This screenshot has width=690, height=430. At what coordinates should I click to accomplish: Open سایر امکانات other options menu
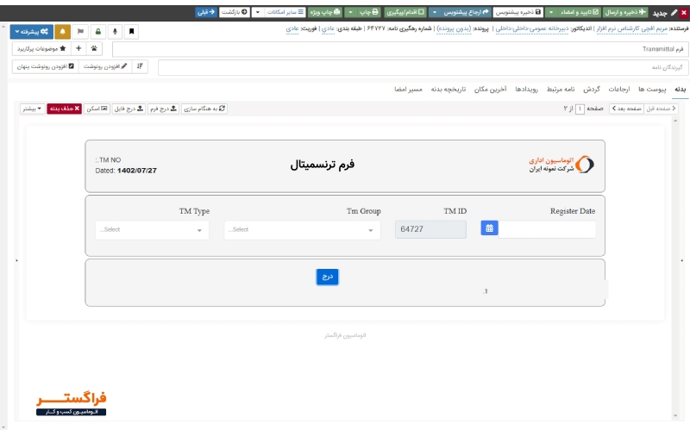pos(285,12)
